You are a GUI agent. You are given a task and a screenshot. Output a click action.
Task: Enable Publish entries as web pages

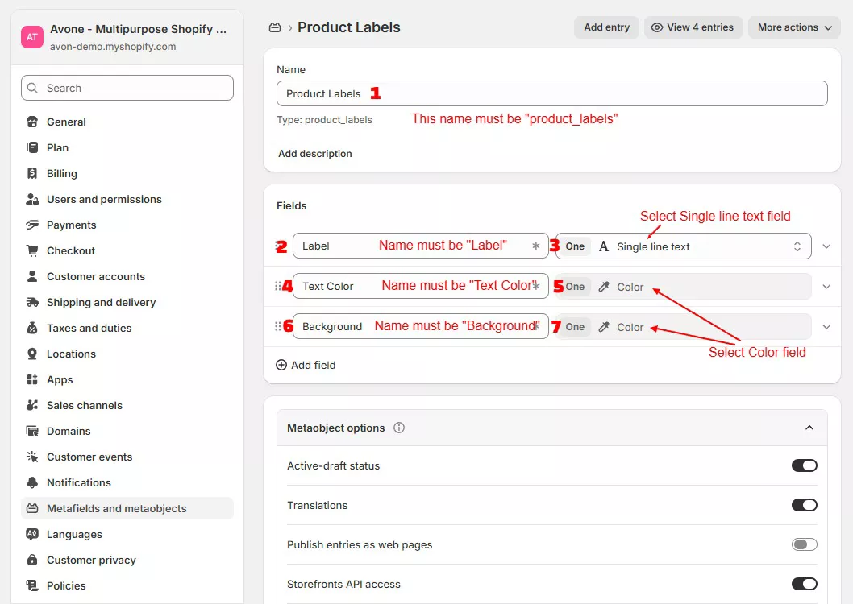pos(804,544)
